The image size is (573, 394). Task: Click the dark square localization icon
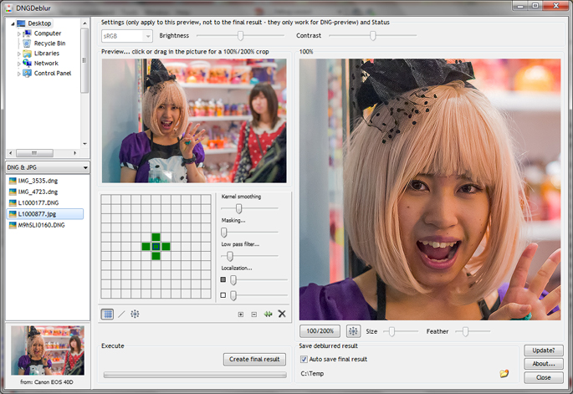click(x=223, y=279)
